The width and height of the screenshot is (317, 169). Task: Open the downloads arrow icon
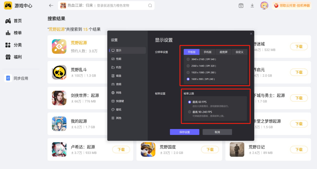coord(252,5)
